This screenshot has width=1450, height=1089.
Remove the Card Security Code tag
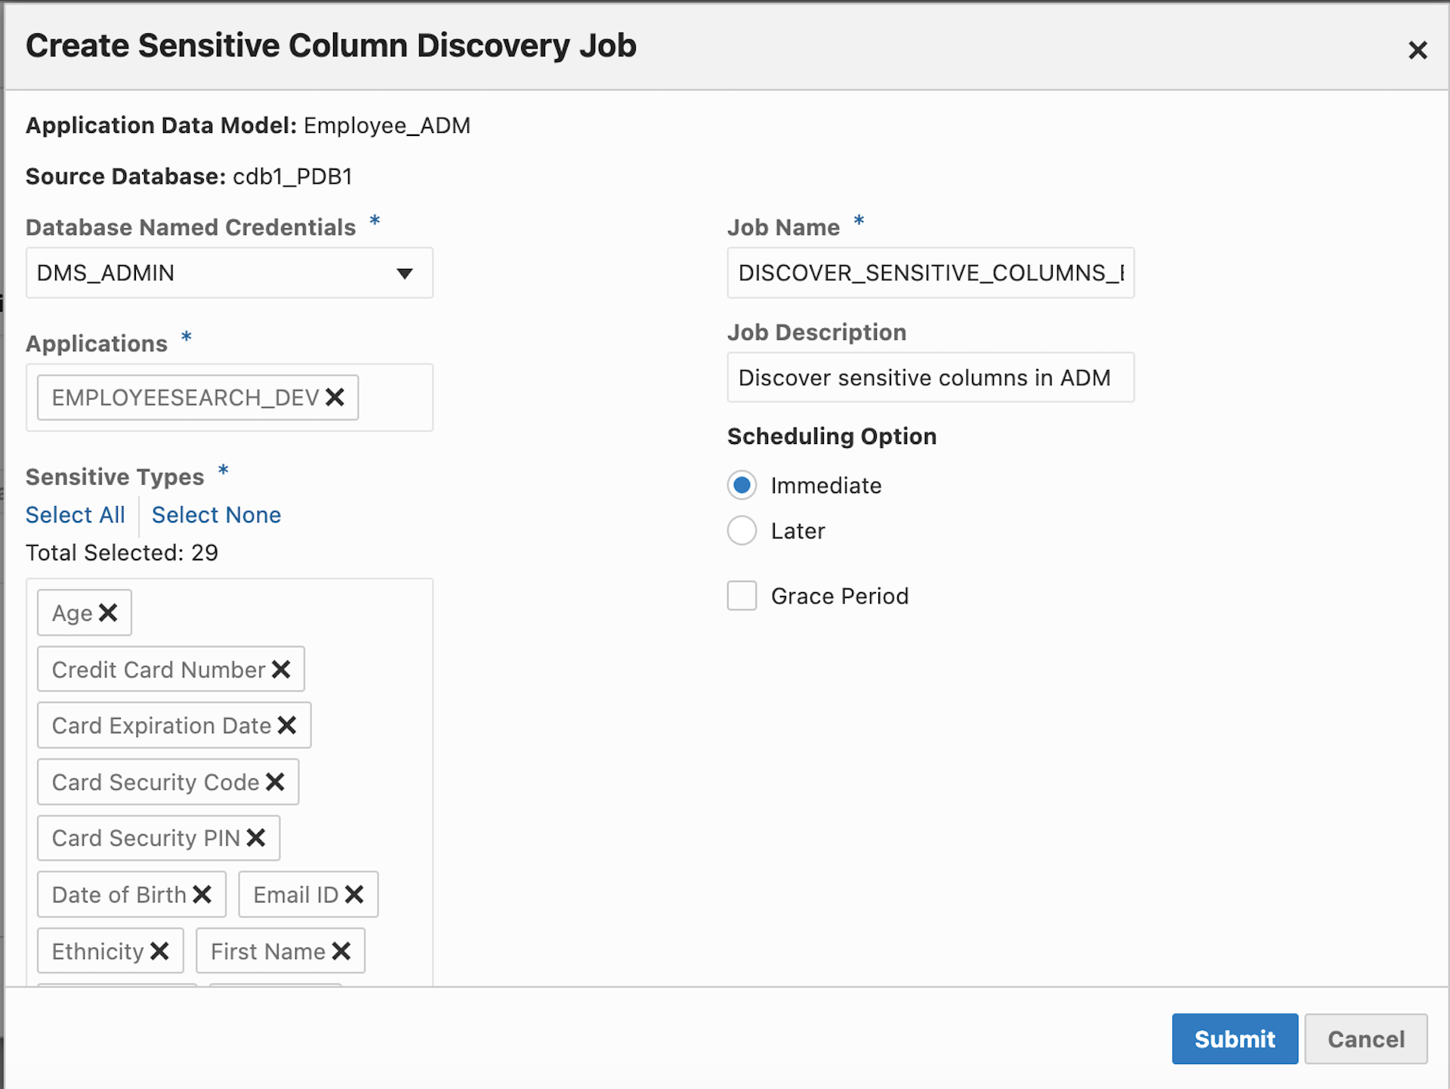(x=275, y=782)
